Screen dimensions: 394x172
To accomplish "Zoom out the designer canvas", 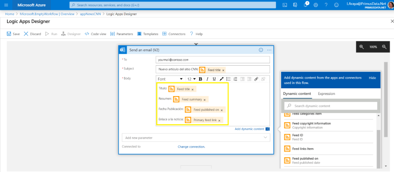I will point(384,47).
